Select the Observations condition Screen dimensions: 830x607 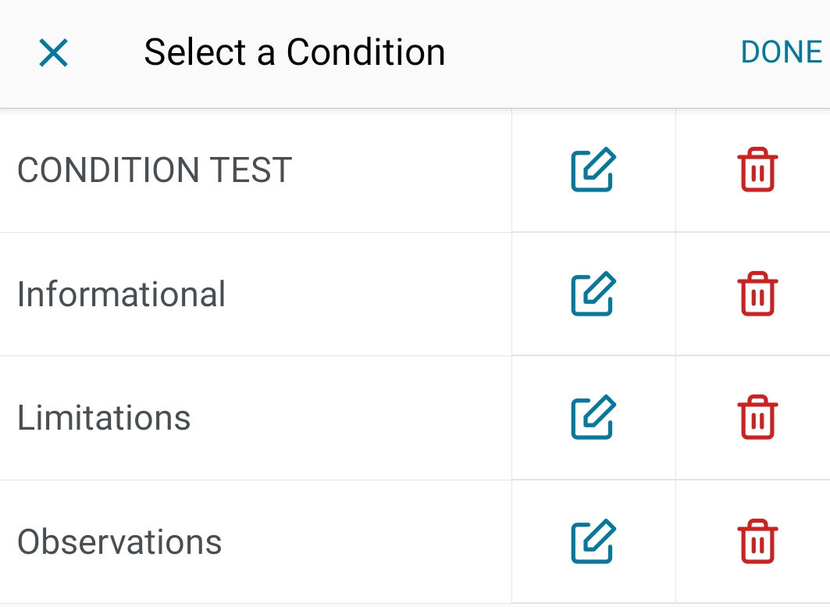(119, 542)
